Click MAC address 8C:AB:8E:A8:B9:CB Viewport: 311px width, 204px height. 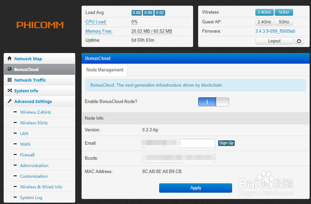162,171
